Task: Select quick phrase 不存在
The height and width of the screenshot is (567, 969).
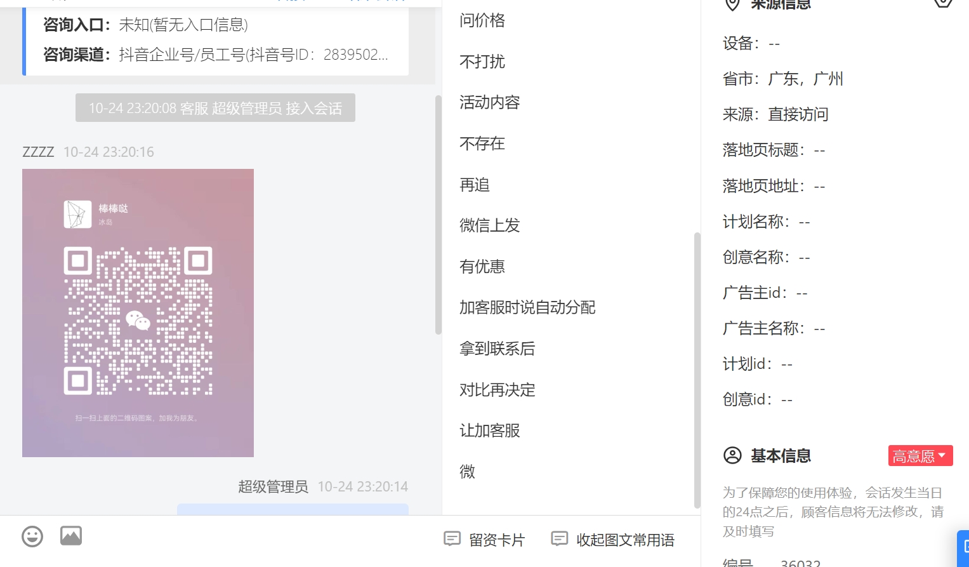Action: coord(482,143)
